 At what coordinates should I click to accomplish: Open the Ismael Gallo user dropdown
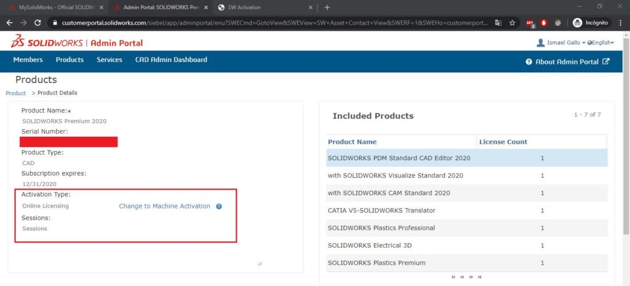(x=565, y=42)
